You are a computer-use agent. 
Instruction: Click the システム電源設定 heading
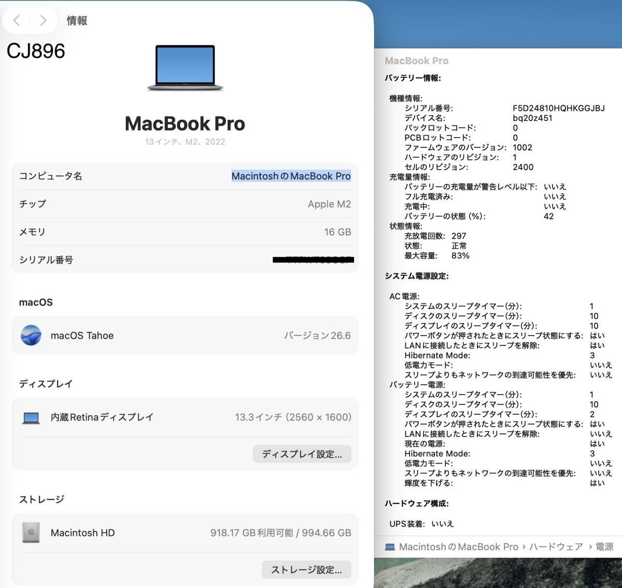click(417, 276)
